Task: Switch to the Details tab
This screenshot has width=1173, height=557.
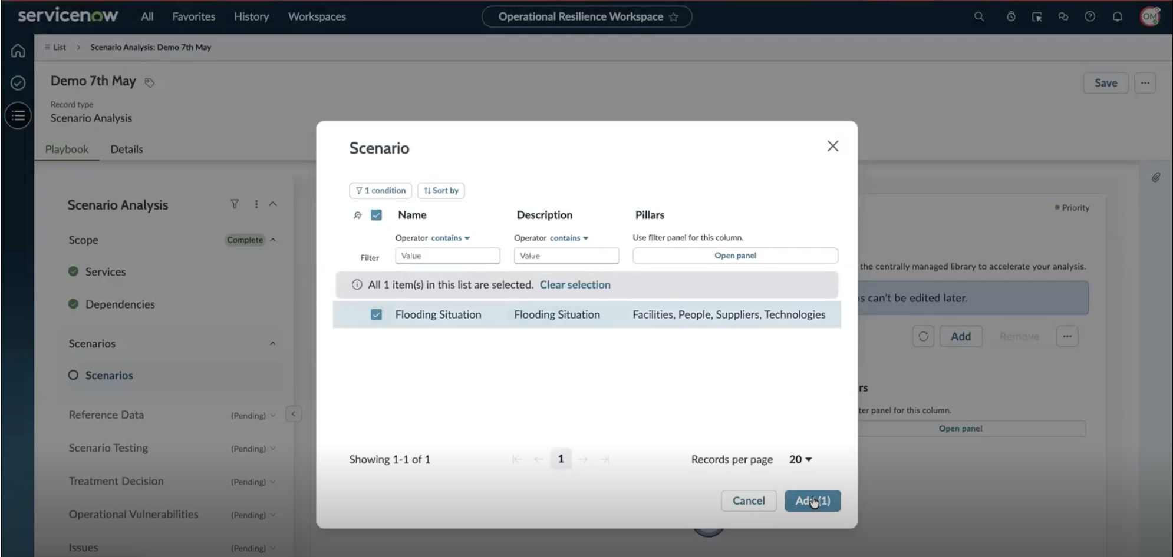Action: 126,149
